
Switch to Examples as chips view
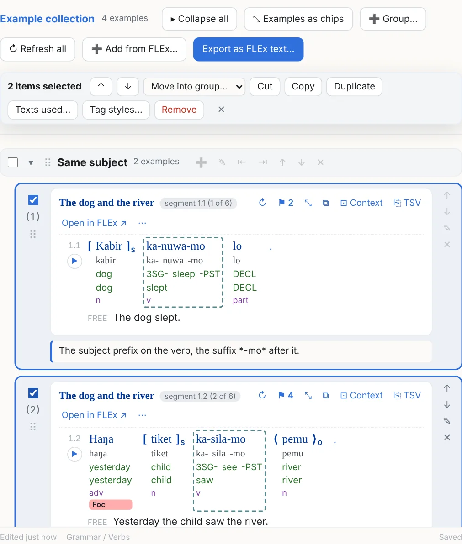tap(298, 19)
